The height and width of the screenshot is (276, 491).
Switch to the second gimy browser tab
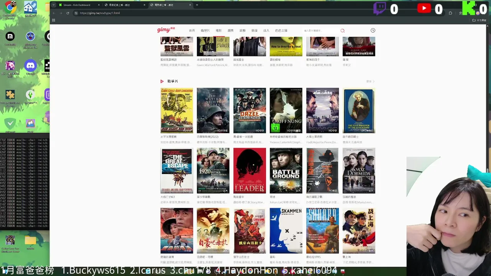(125, 5)
